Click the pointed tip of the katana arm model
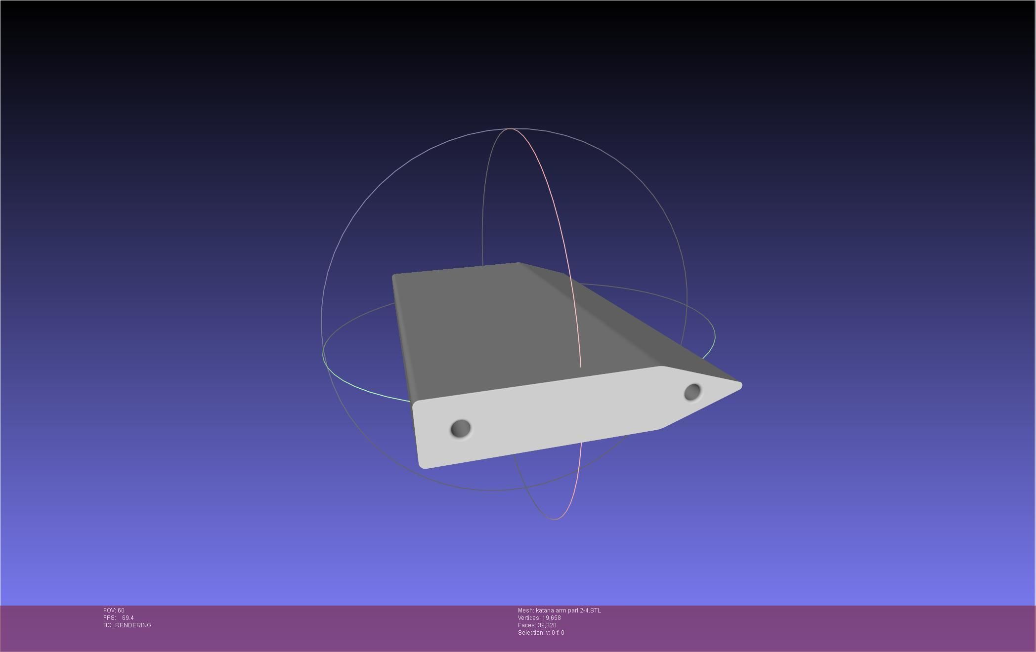 click(738, 385)
